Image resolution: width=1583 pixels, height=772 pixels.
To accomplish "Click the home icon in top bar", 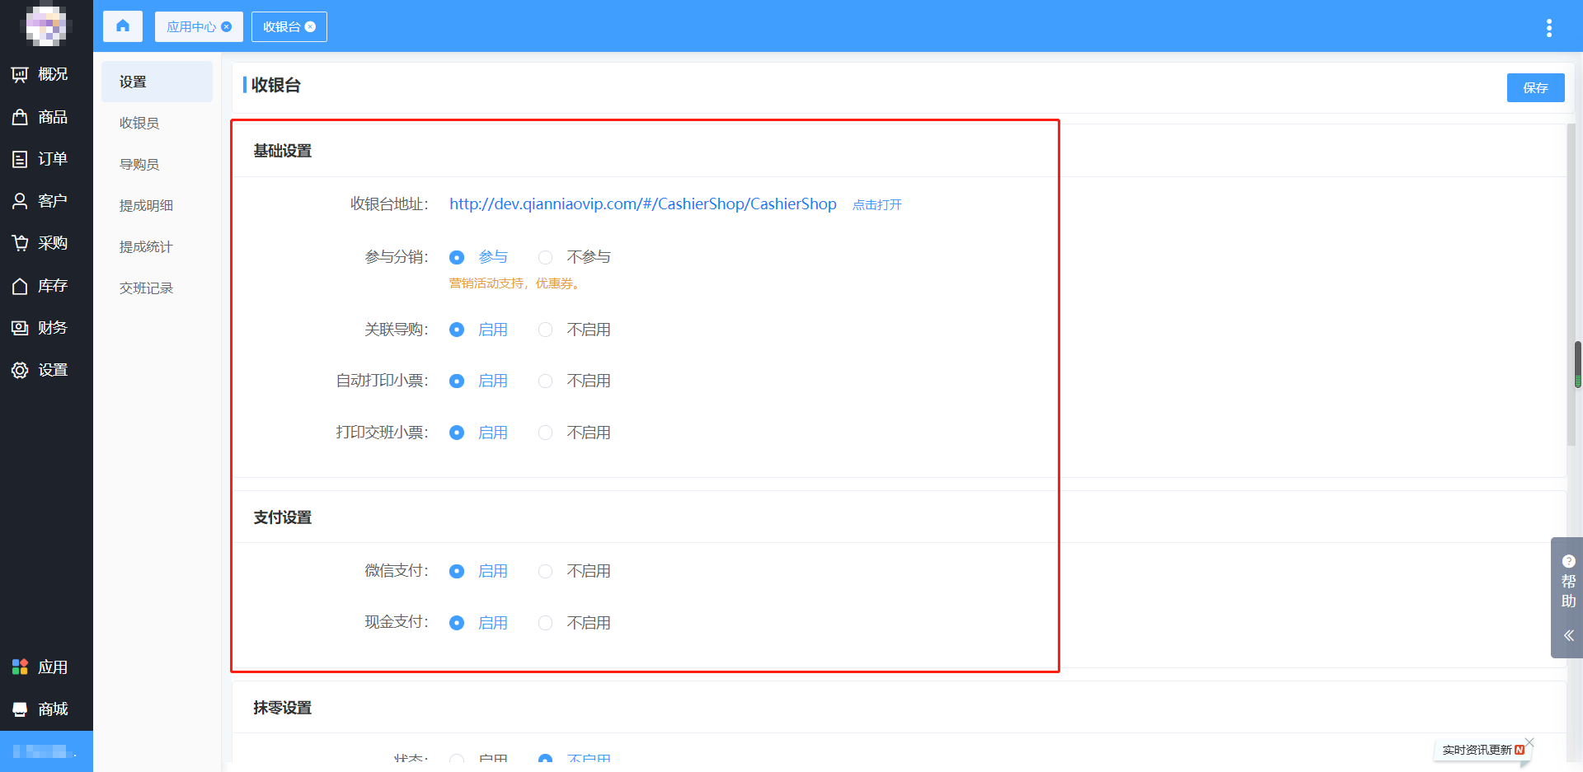I will (123, 26).
